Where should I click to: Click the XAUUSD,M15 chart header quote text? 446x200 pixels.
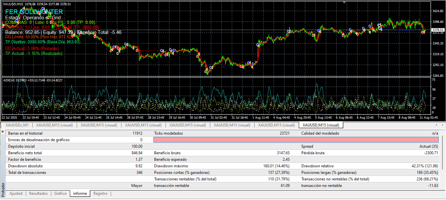[37, 4]
